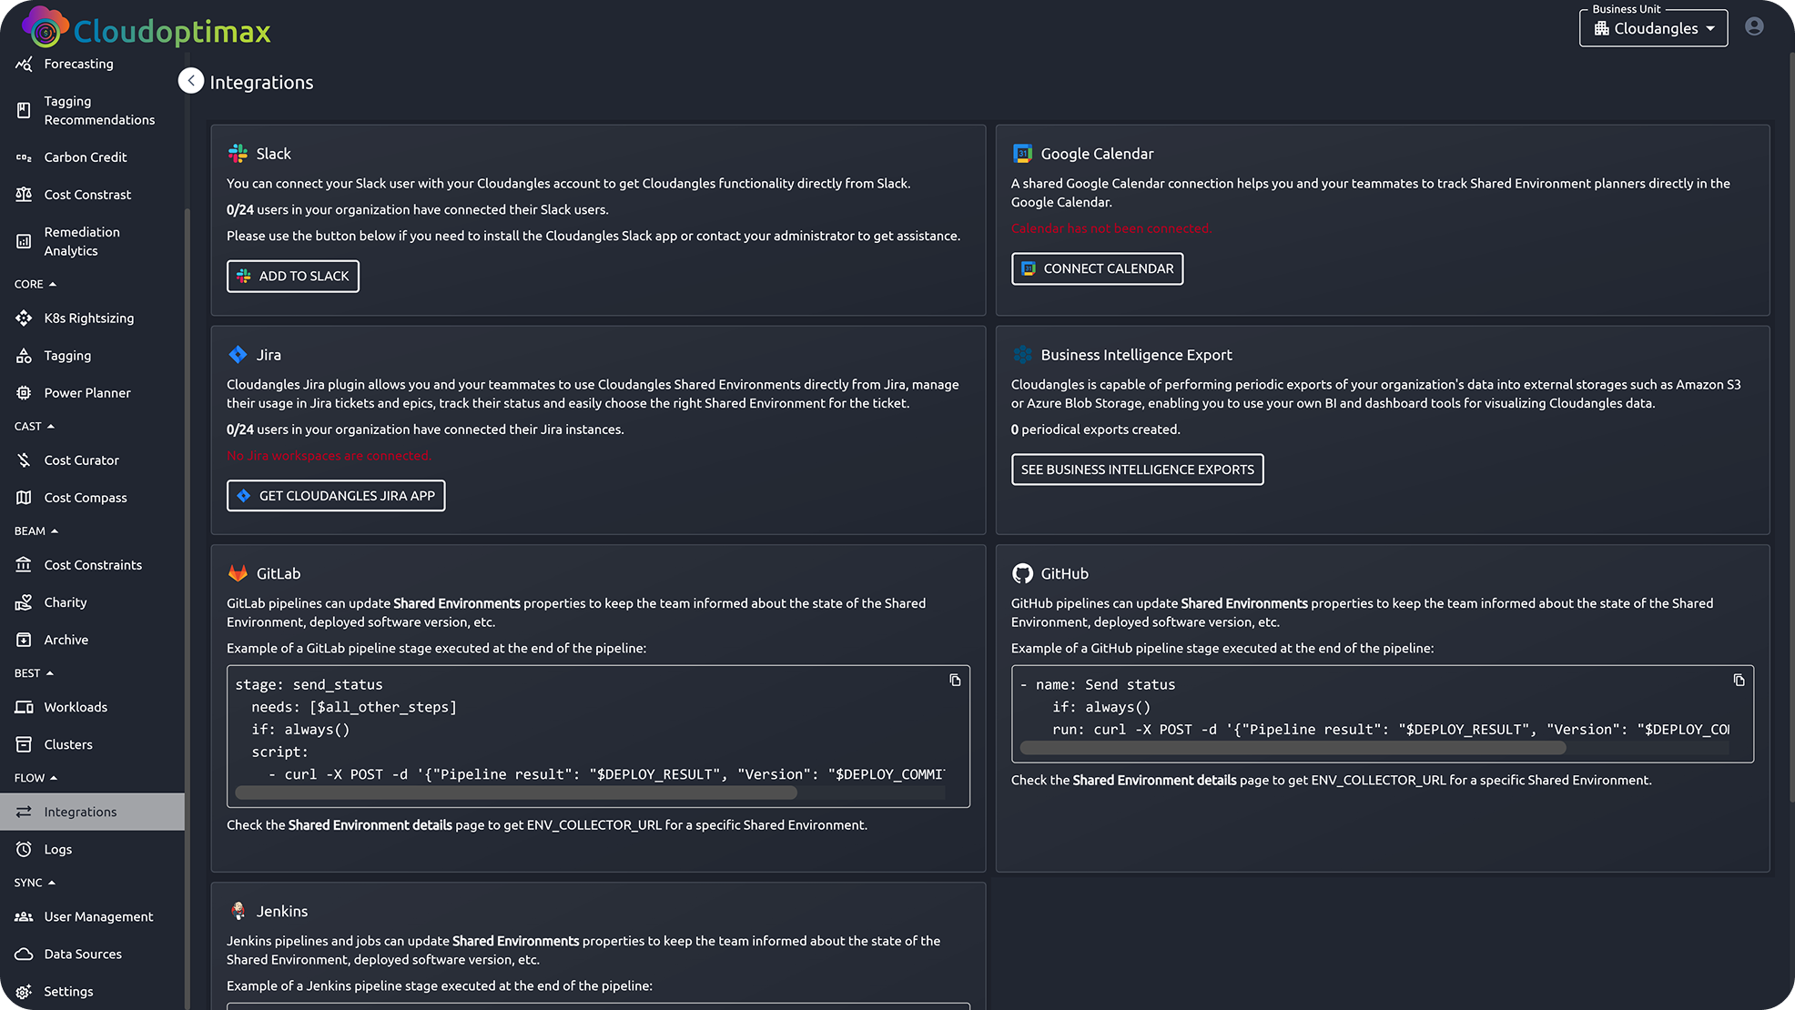1795x1010 pixels.
Task: Click the User Management people icon
Action: tap(24, 916)
